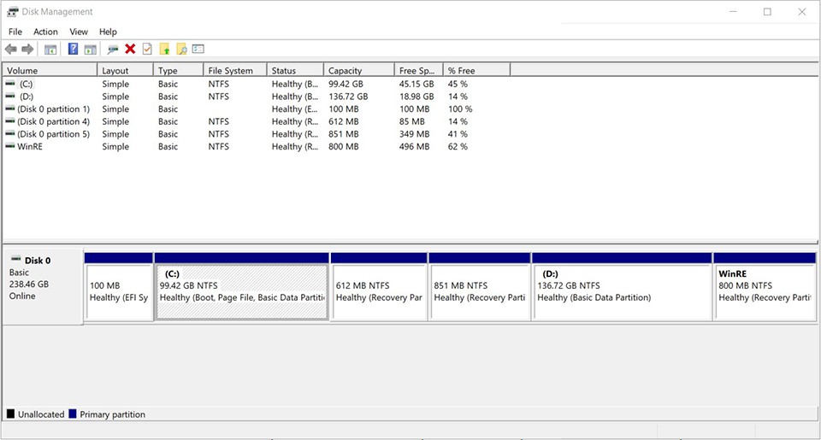Click the Forward arrow toolbar icon
The height and width of the screenshot is (440, 821).
click(27, 50)
